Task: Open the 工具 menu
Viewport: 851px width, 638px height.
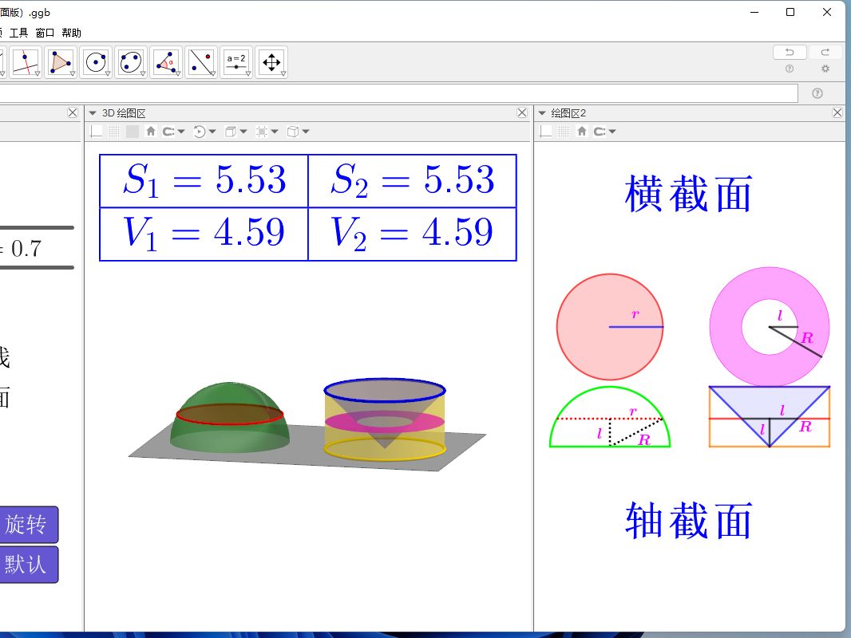Action: (x=18, y=33)
